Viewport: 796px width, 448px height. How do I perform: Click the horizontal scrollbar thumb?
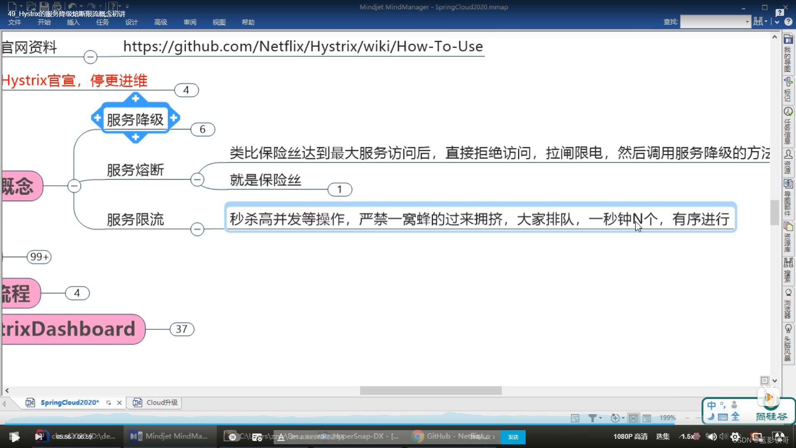coord(430,390)
